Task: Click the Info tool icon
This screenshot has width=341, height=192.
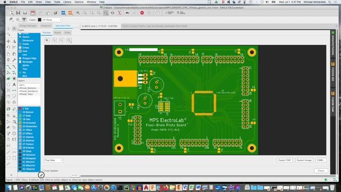Action: point(9,29)
